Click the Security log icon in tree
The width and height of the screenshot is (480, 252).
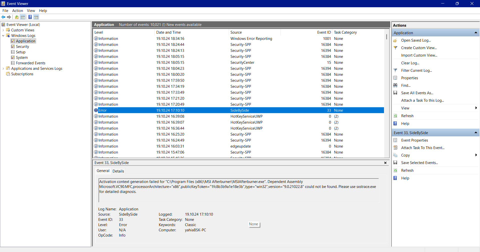click(x=13, y=47)
